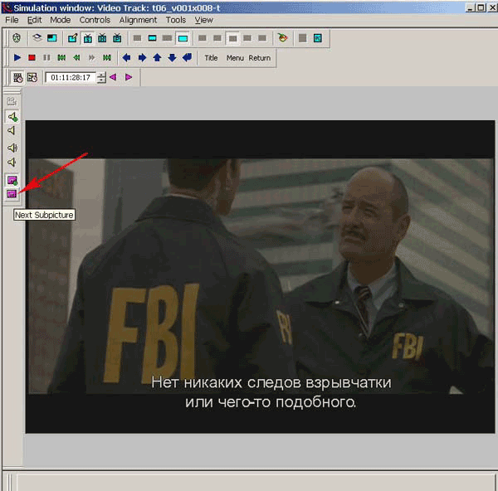This screenshot has height=491, width=498.
Task: Step forward with the magenta right triangle
Action: (x=129, y=77)
